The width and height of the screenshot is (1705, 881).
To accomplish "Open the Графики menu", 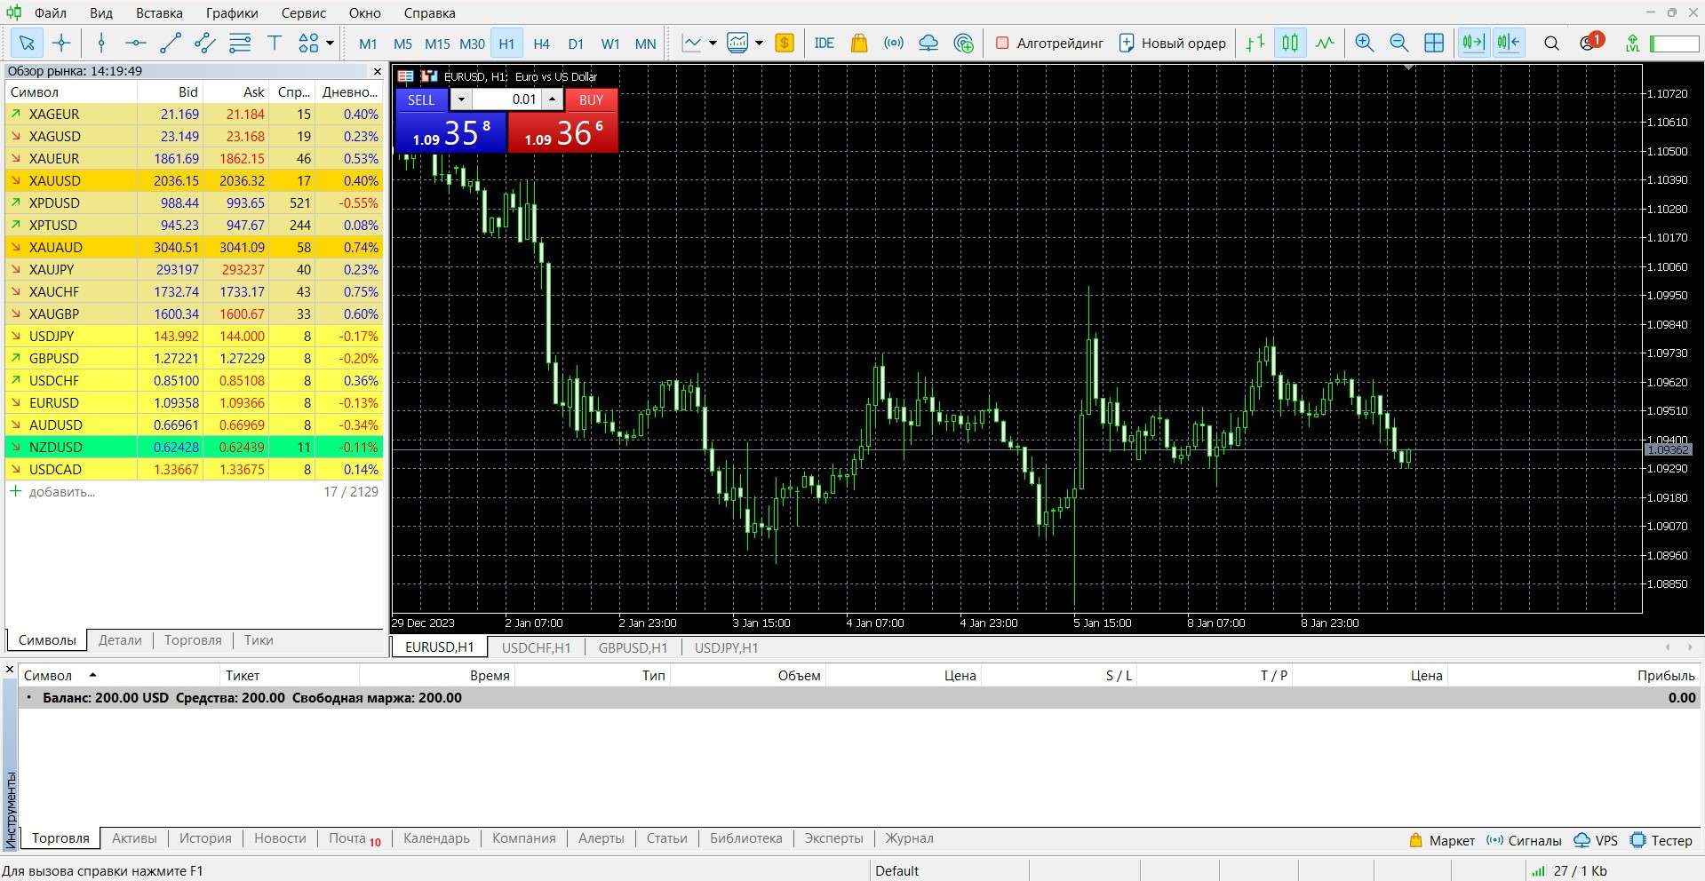I will click(232, 13).
